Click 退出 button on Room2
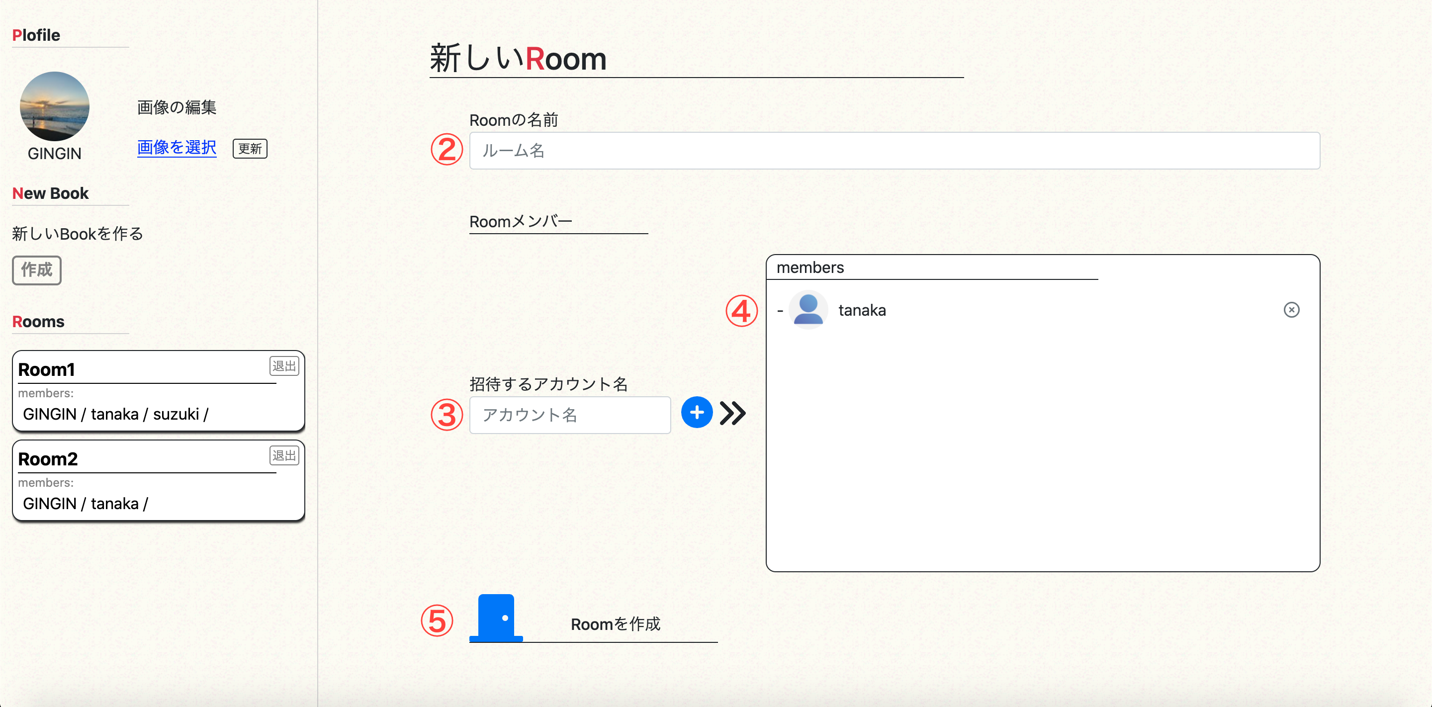 point(284,455)
